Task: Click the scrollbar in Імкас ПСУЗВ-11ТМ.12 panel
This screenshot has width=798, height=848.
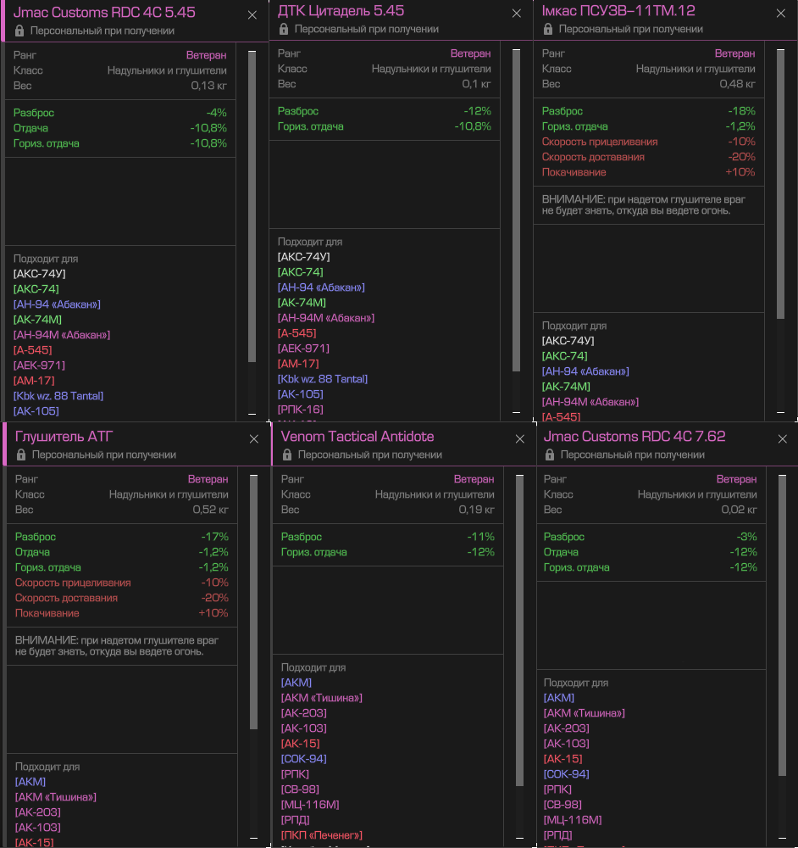Action: tap(780, 184)
